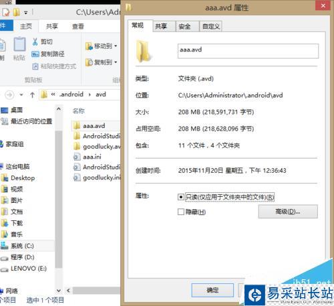Select the System (C:) drive icon
Screen dimensions: 334x306
[x=5, y=246]
